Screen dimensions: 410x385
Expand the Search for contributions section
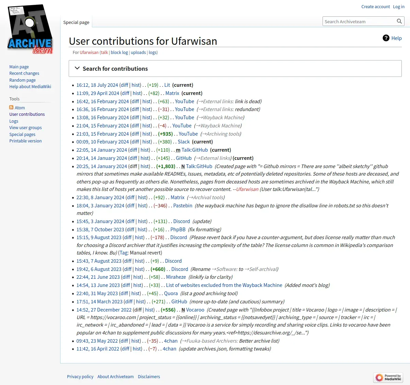235,69
